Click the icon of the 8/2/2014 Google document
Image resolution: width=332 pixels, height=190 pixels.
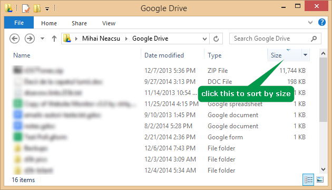(x=18, y=126)
